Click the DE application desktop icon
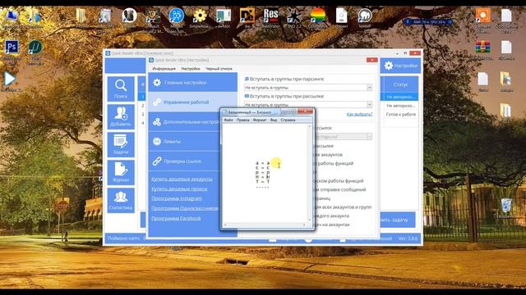The image size is (526, 295). tap(247, 16)
